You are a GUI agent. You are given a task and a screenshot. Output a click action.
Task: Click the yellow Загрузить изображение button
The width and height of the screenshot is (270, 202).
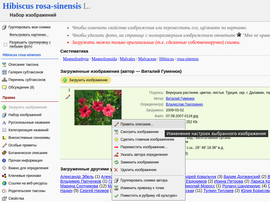(86, 80)
